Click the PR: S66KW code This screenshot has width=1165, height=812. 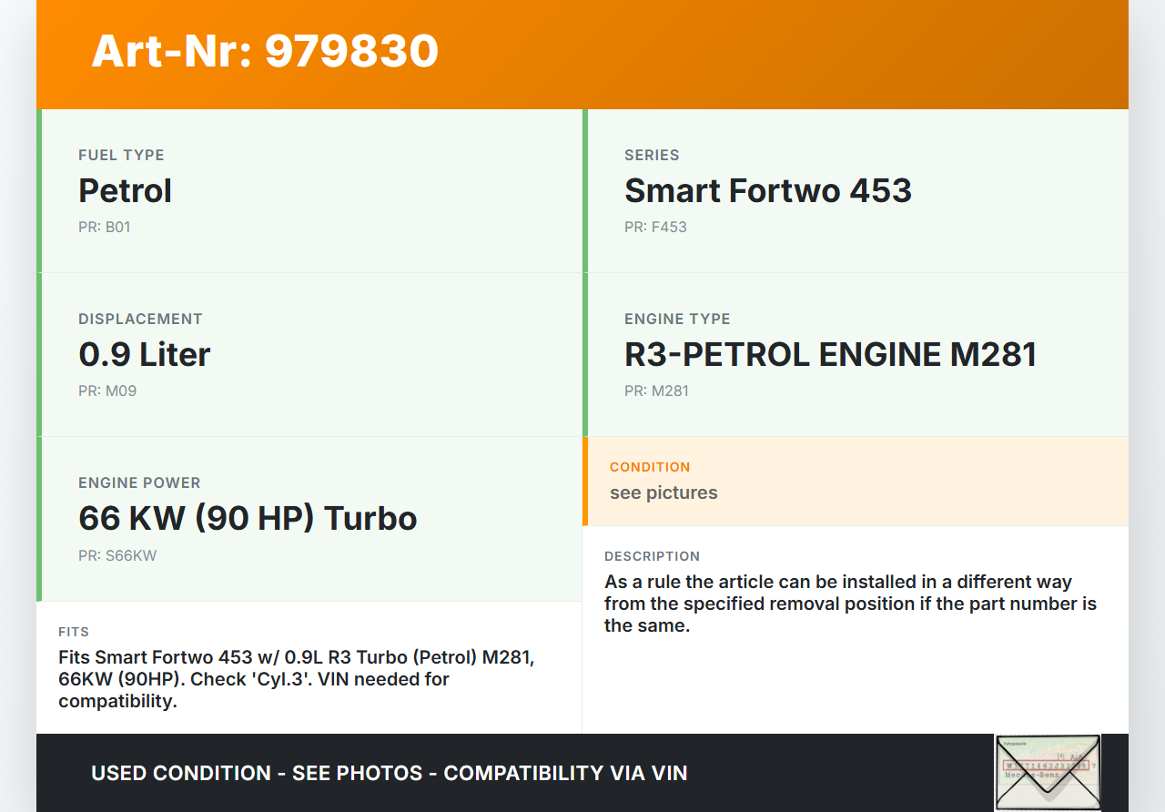(117, 555)
